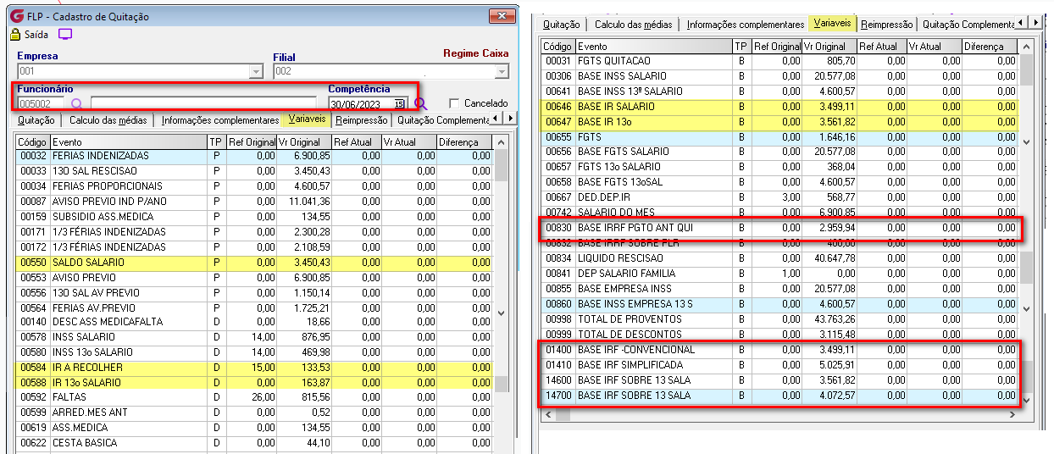Open Informações complementares tab in left window

pyautogui.click(x=219, y=120)
